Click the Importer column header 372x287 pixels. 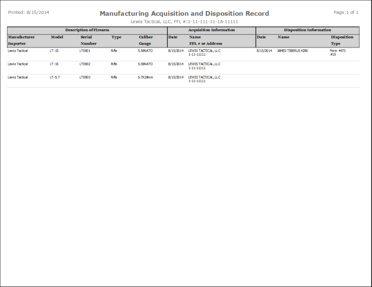tap(17, 44)
